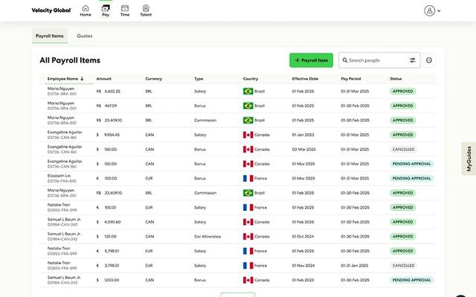Click Canada flag in 1200.00 row
The width and height of the screenshot is (476, 297).
(248, 280)
